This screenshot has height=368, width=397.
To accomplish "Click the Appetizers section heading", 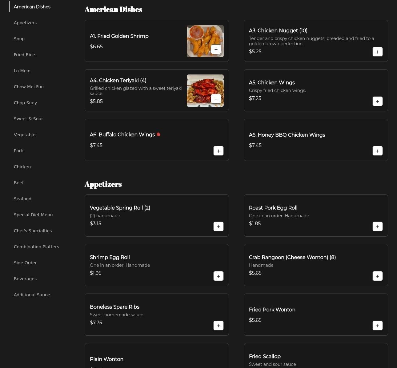I will pos(103,184).
